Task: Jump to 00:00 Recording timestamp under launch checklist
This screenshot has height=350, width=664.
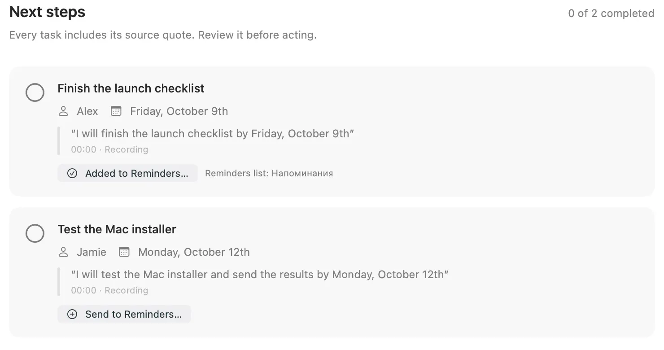Action: [x=109, y=150]
